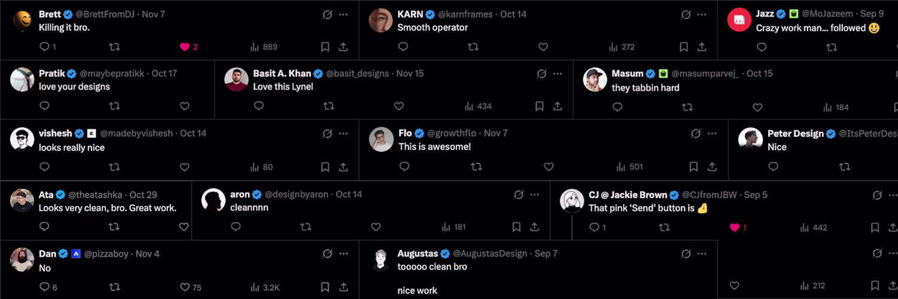Reply to Dan's "No" tweet
898x299 pixels.
coord(44,287)
